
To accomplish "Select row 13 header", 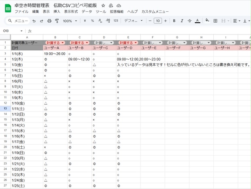I will [x=5, y=109].
